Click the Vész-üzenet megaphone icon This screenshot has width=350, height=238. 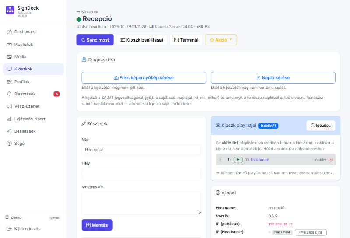point(9,106)
